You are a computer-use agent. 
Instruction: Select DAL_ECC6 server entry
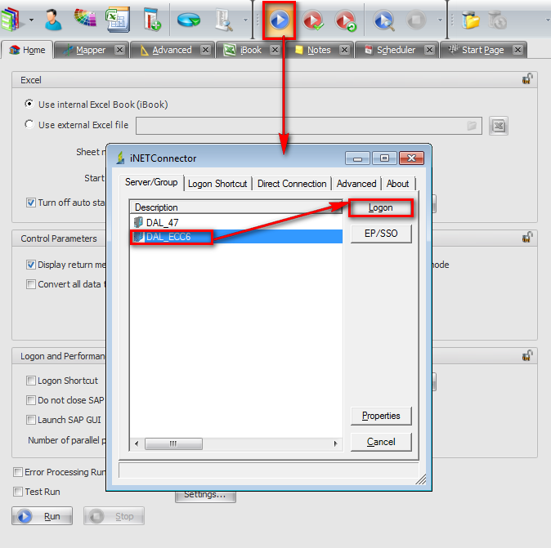pos(235,237)
